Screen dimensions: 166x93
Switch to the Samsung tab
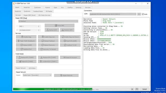pos(78,7)
